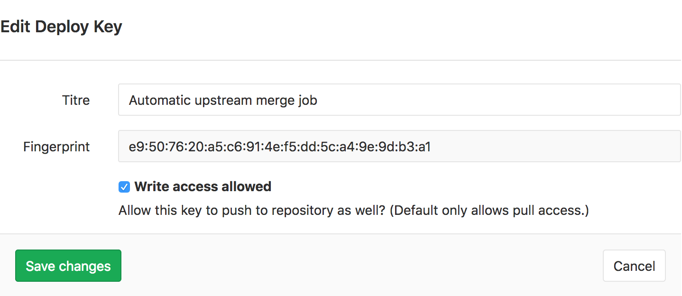This screenshot has height=296, width=682.
Task: Click the Write access allowed label text
Action: point(203,186)
